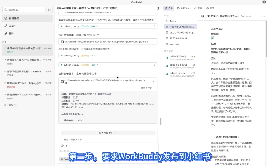267x166 pixels.
Task: Open failed task 帮我安装这个skill
Action: [x=28, y=85]
